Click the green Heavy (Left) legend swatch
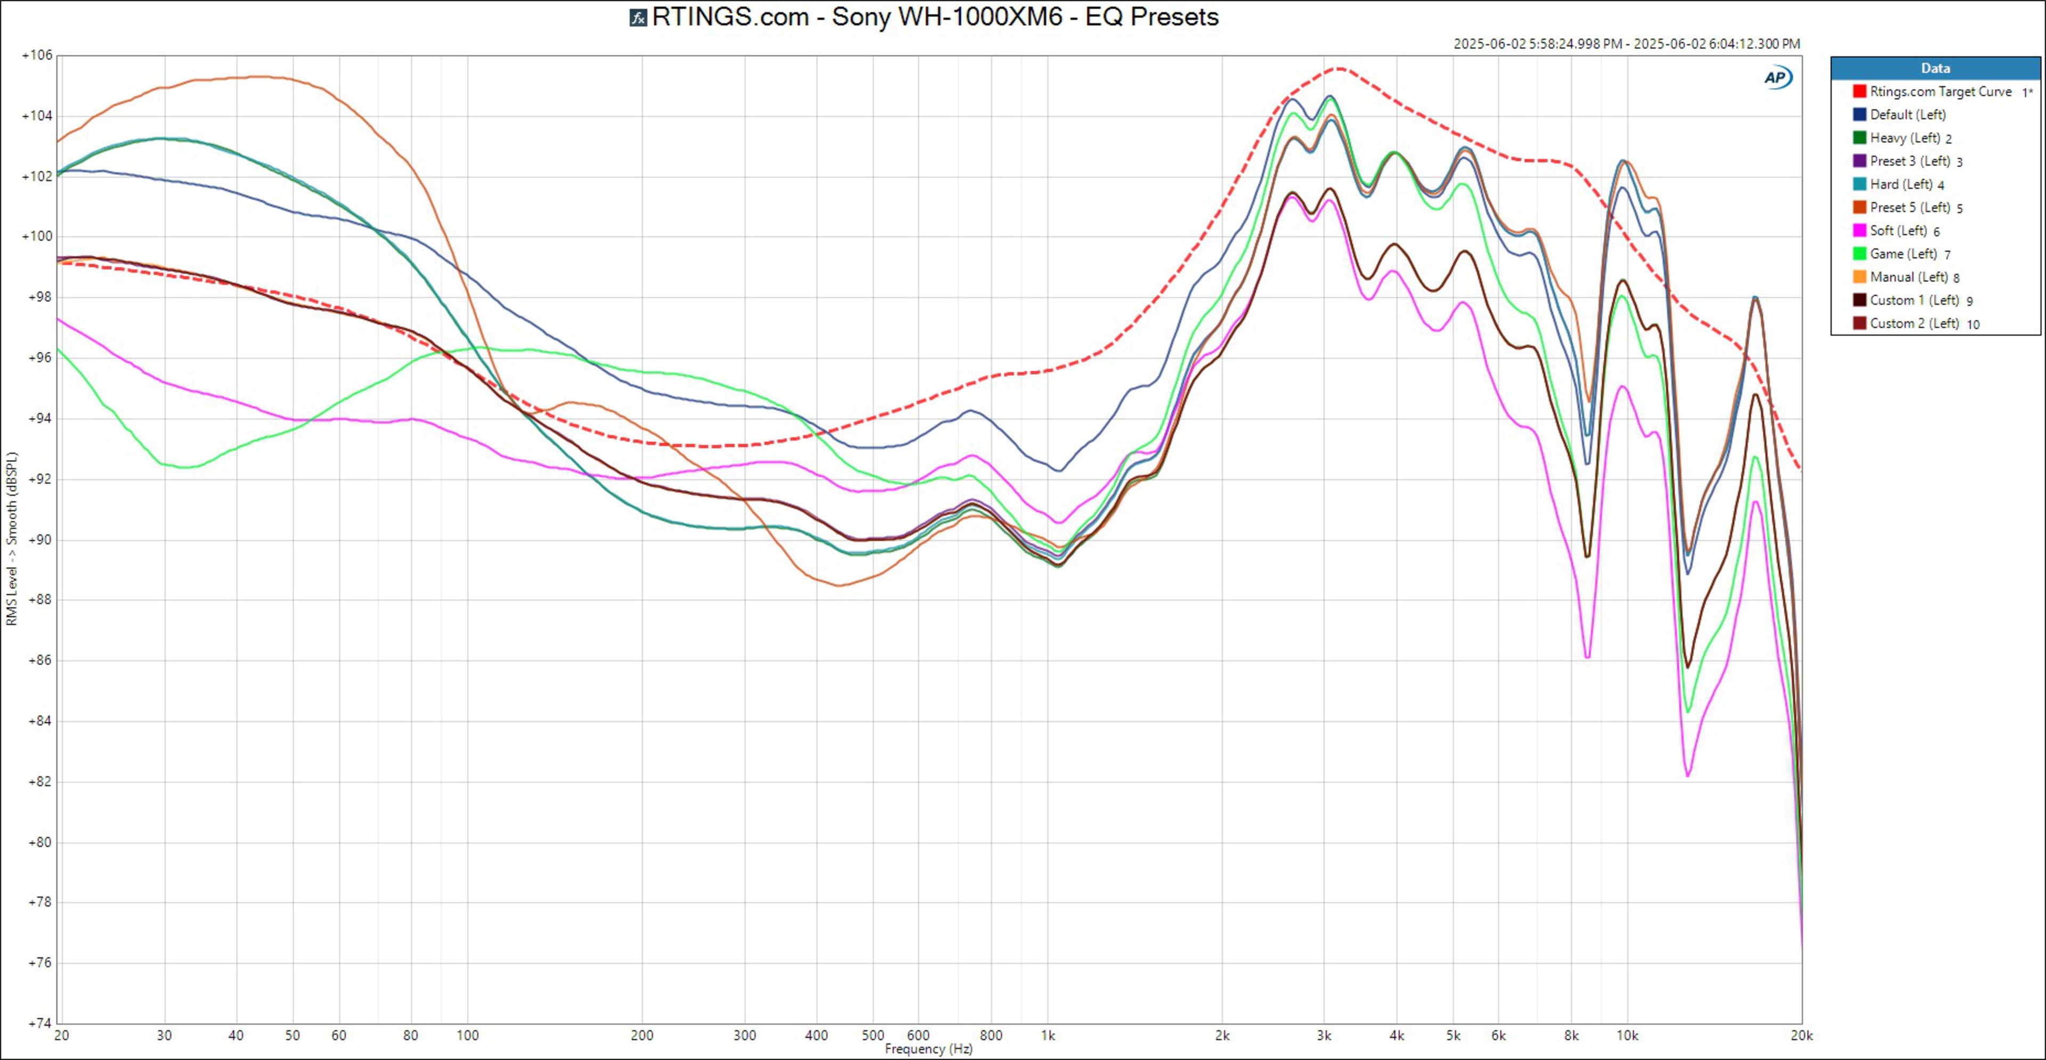 point(1860,137)
